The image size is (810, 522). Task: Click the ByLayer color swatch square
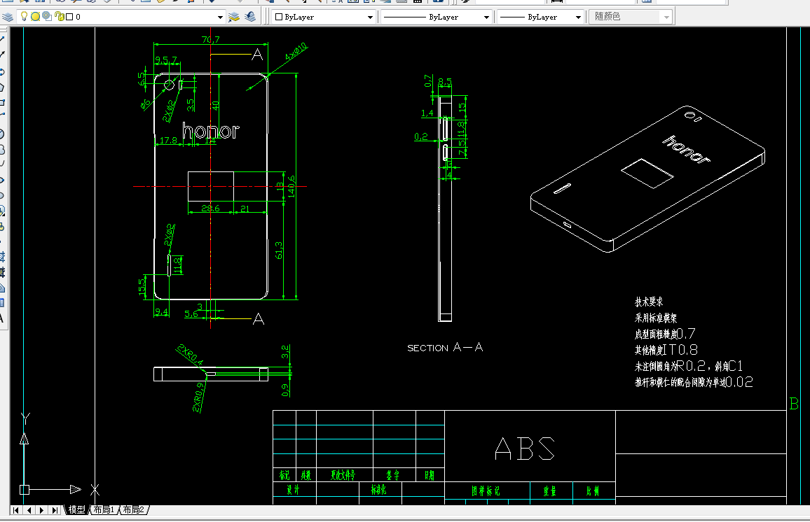(279, 17)
